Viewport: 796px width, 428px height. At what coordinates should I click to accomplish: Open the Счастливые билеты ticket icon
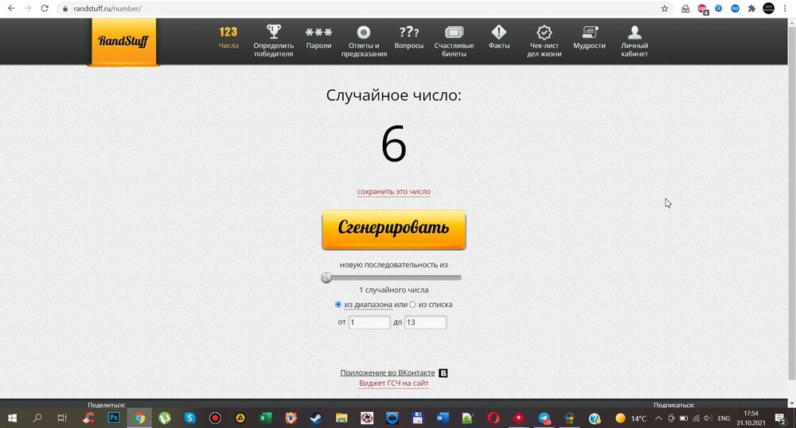(454, 33)
